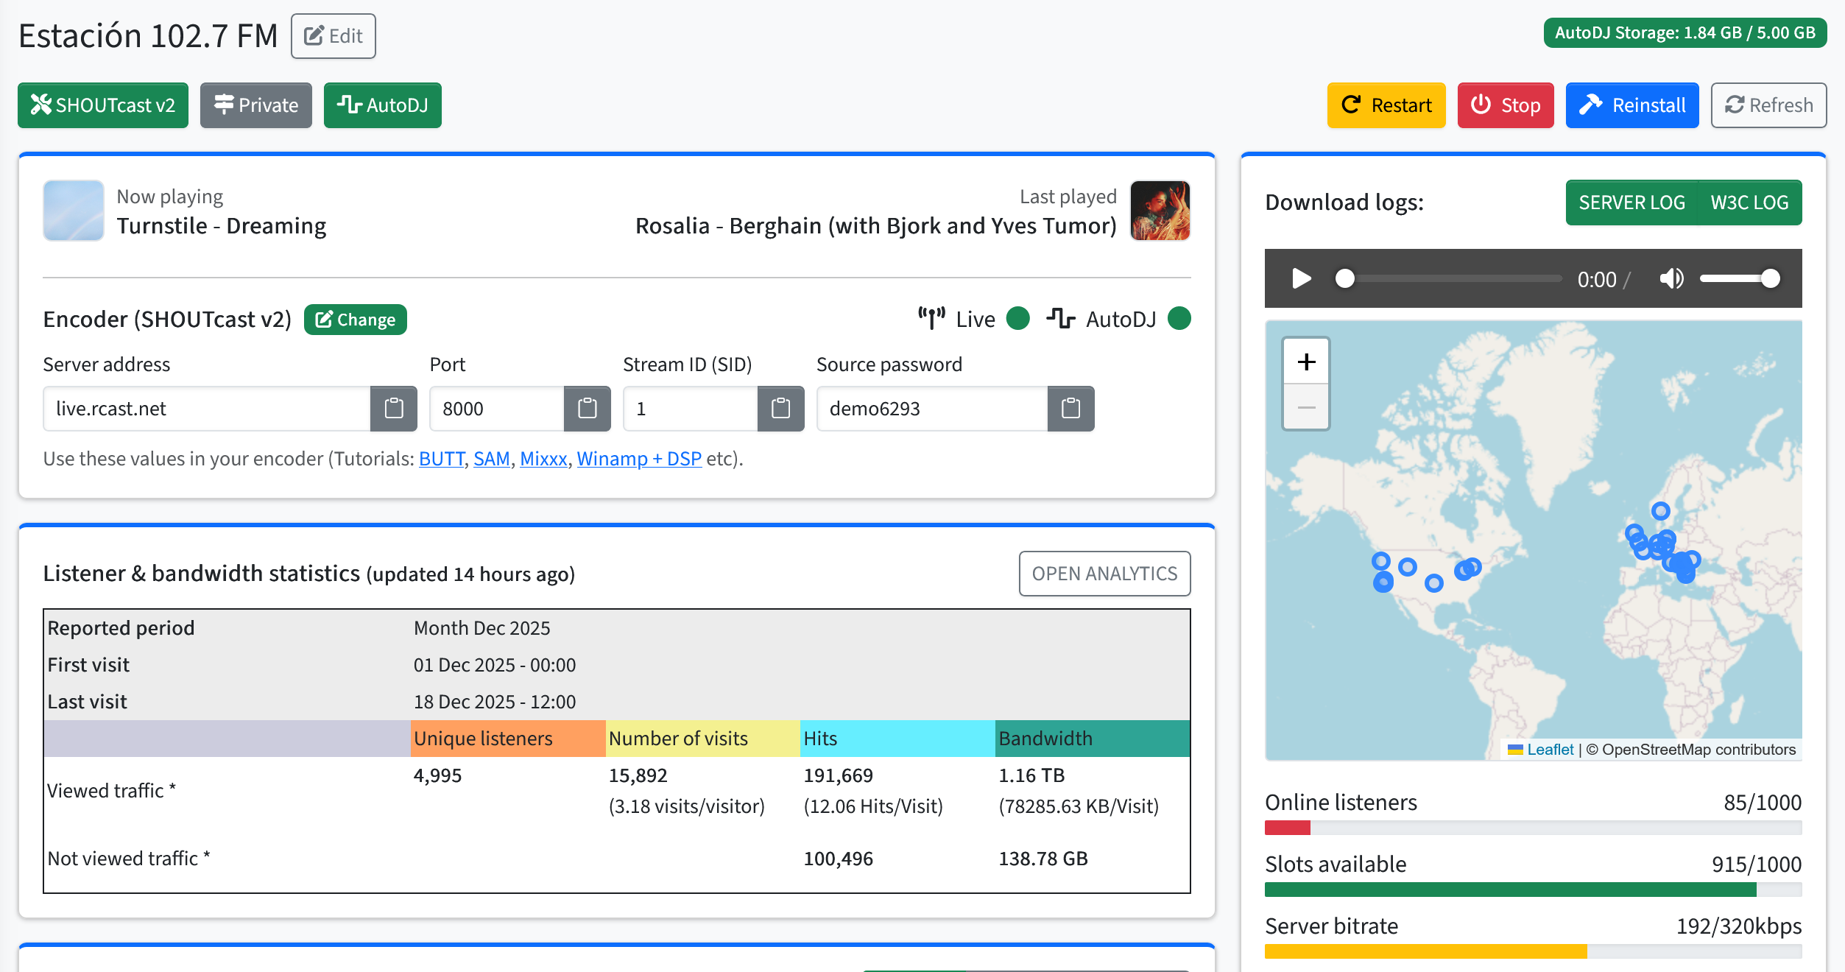
Task: Copy the Stream ID via clipboard icon
Action: tap(782, 409)
